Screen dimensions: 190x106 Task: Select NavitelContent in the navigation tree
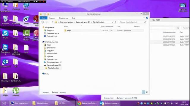click(x=53, y=68)
